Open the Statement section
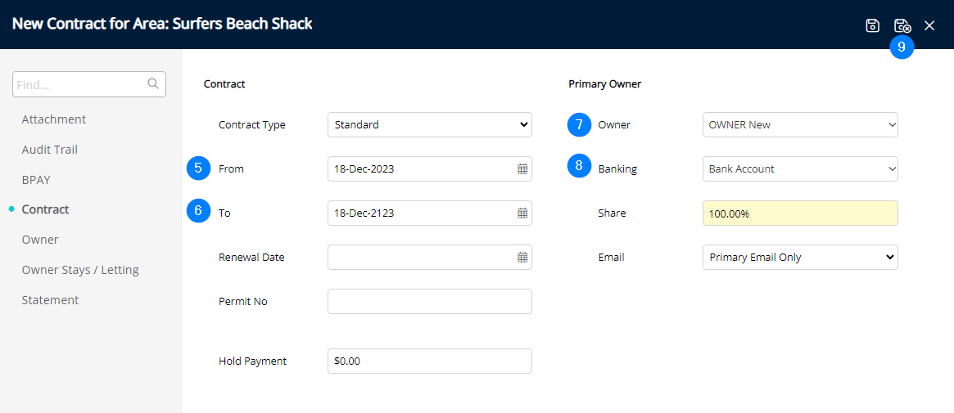Screen dimensions: 954x413 (x=50, y=300)
